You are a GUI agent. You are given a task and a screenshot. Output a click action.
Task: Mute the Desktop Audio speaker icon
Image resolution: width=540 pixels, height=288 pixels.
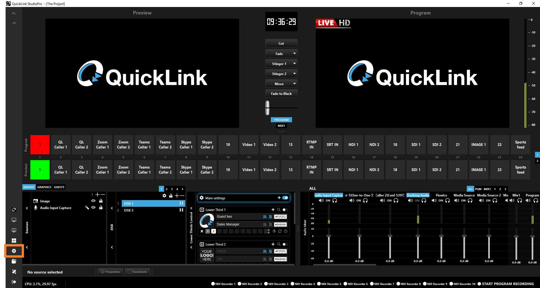(x=410, y=200)
